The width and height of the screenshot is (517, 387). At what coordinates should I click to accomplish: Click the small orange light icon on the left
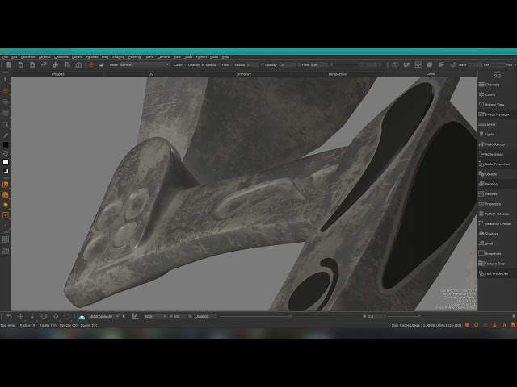(6, 205)
